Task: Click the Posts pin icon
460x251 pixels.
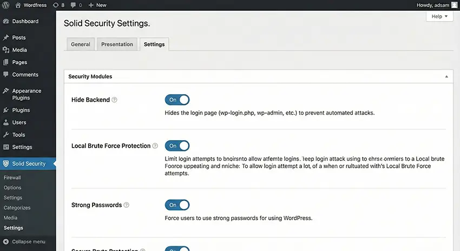Action: [6, 37]
